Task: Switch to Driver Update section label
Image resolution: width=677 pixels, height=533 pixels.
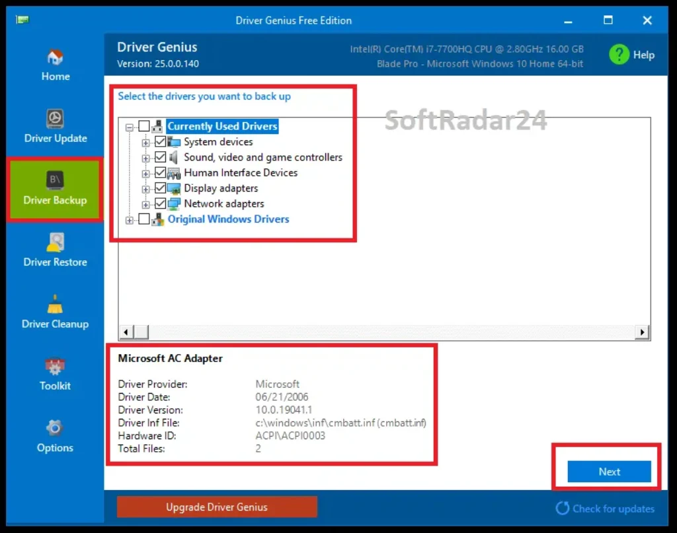Action: pyautogui.click(x=56, y=138)
